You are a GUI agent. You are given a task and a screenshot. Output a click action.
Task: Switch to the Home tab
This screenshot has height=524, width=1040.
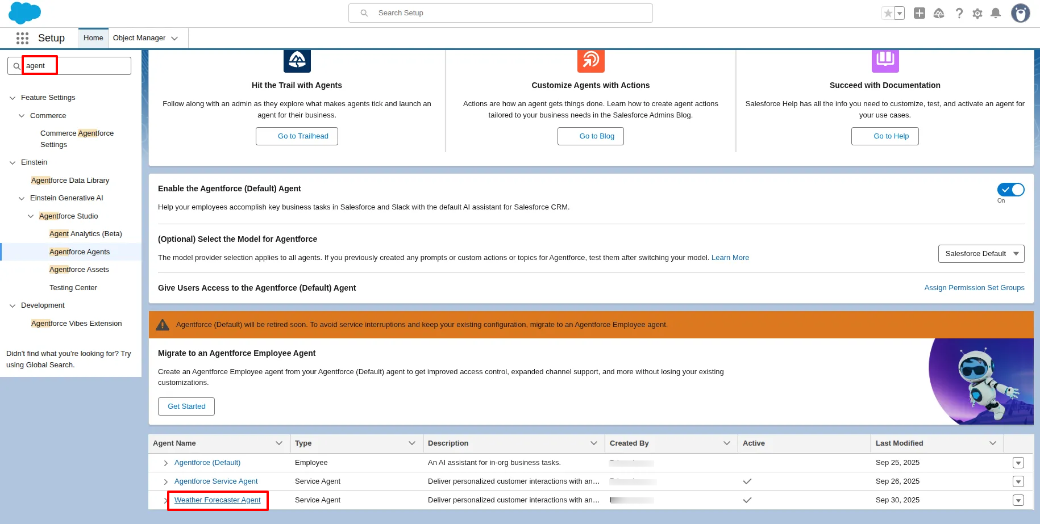tap(93, 38)
